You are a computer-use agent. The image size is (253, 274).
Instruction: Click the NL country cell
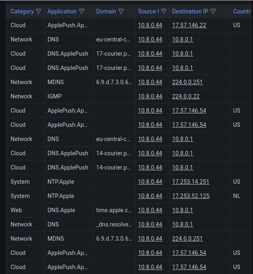(x=236, y=196)
